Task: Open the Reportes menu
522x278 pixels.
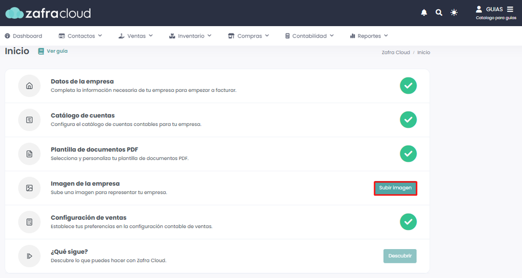Action: click(x=369, y=36)
